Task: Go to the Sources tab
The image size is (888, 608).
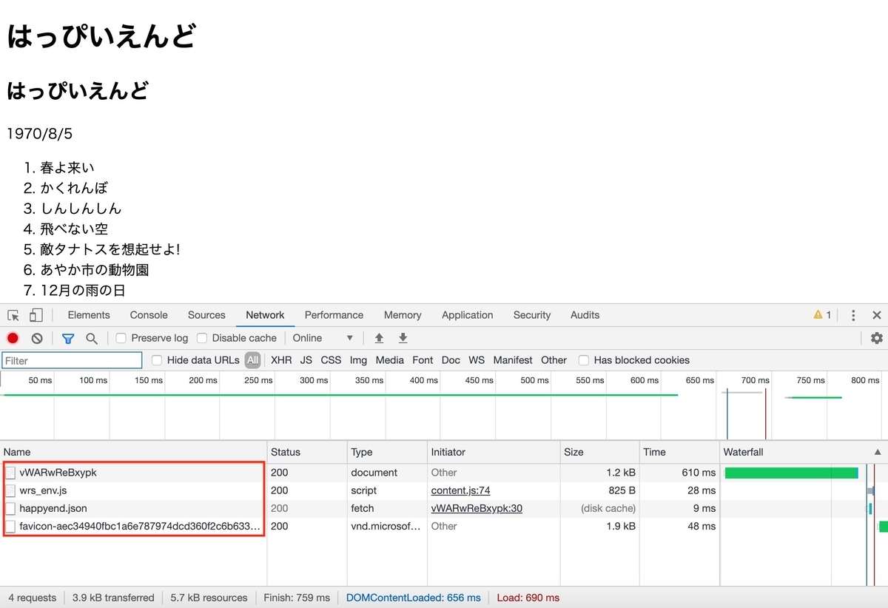Action: coord(206,315)
